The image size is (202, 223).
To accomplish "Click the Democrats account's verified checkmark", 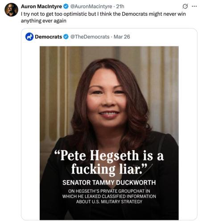I will coord(66,37).
